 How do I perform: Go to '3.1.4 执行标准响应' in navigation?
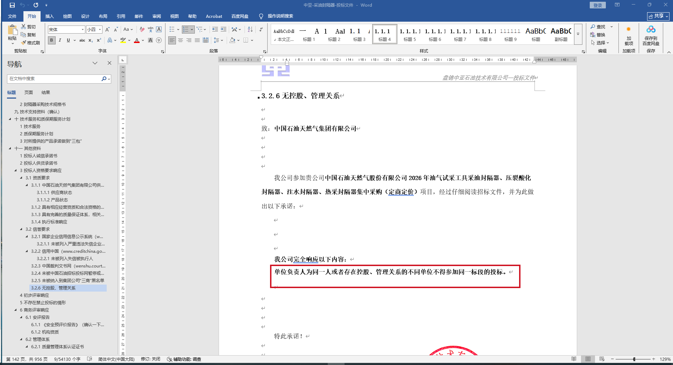click(x=49, y=222)
